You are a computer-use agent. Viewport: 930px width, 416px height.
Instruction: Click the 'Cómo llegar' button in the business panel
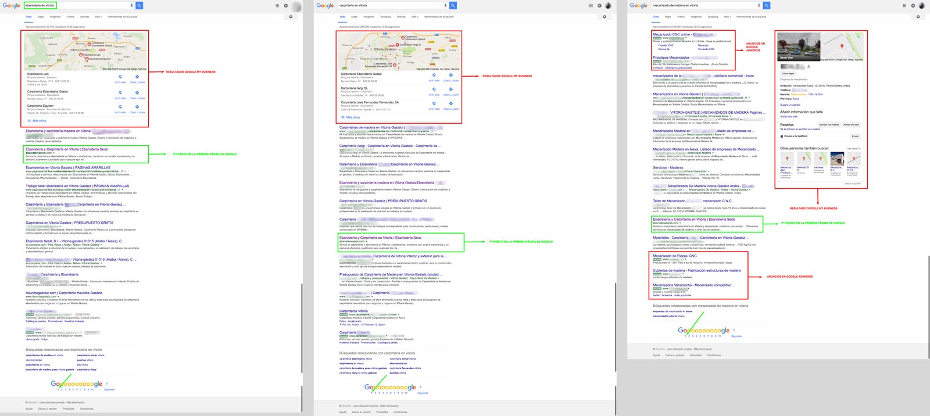click(x=788, y=74)
